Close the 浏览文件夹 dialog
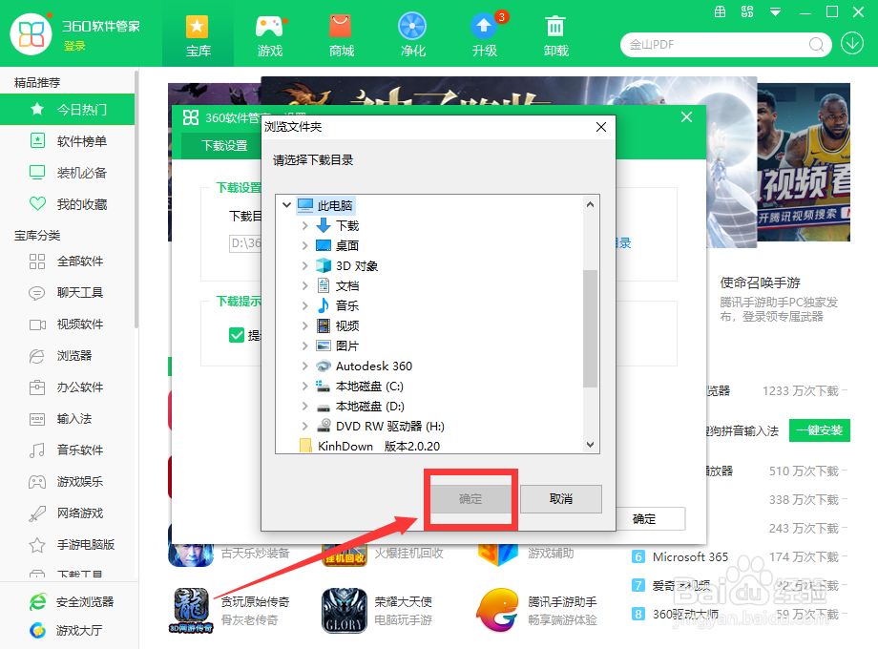This screenshot has height=649, width=878. [x=601, y=127]
